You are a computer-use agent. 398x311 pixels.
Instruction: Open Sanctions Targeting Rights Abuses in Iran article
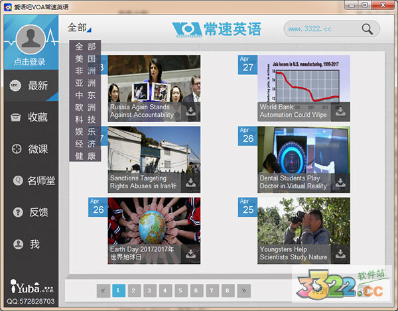(x=154, y=160)
